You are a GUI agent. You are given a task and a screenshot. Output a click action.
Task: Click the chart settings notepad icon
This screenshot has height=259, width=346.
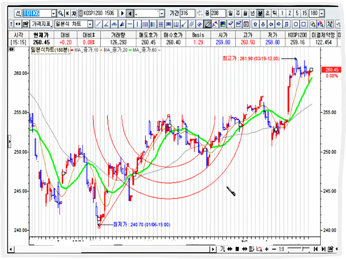pyautogui.click(x=26, y=24)
